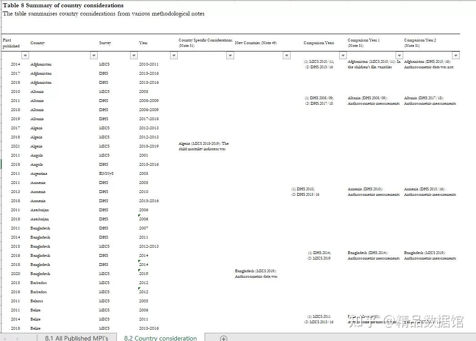
Task: Open the Year column filter
Action: click(174, 55)
